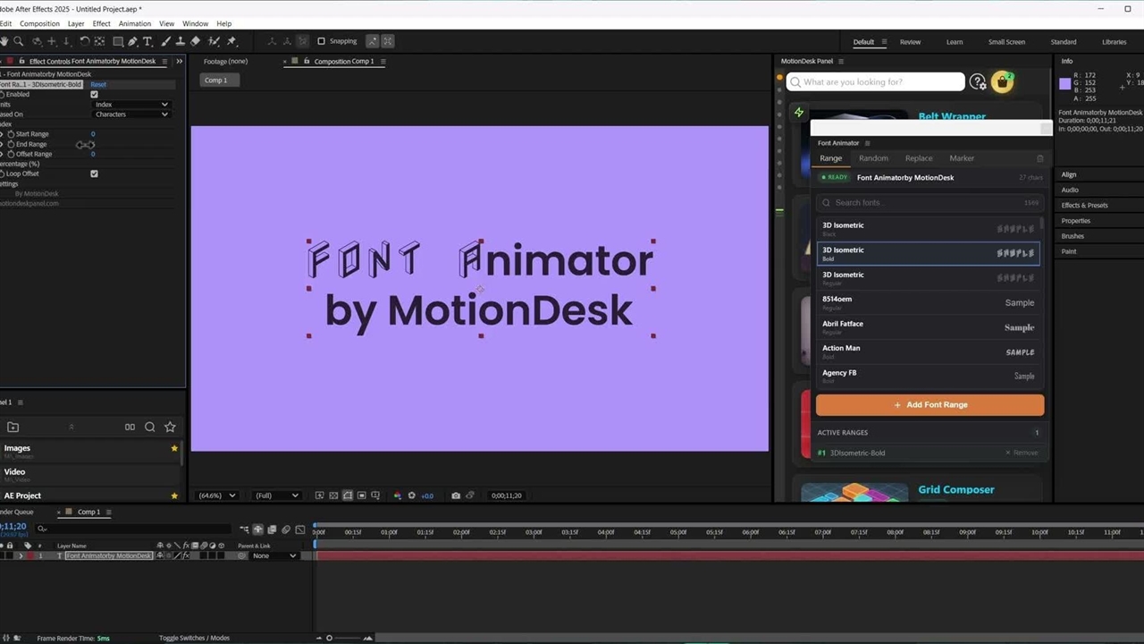
Task: Toggle Motion Blur switch for timeline
Action: 286,530
